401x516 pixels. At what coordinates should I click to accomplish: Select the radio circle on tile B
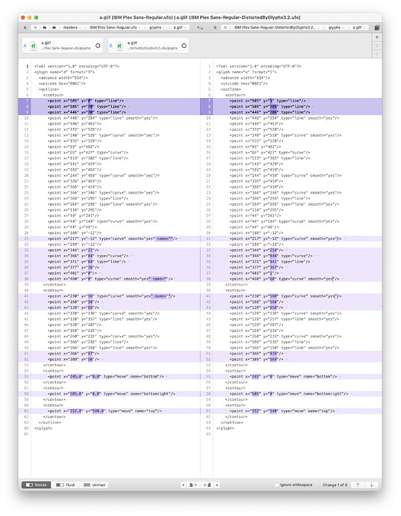(184, 46)
